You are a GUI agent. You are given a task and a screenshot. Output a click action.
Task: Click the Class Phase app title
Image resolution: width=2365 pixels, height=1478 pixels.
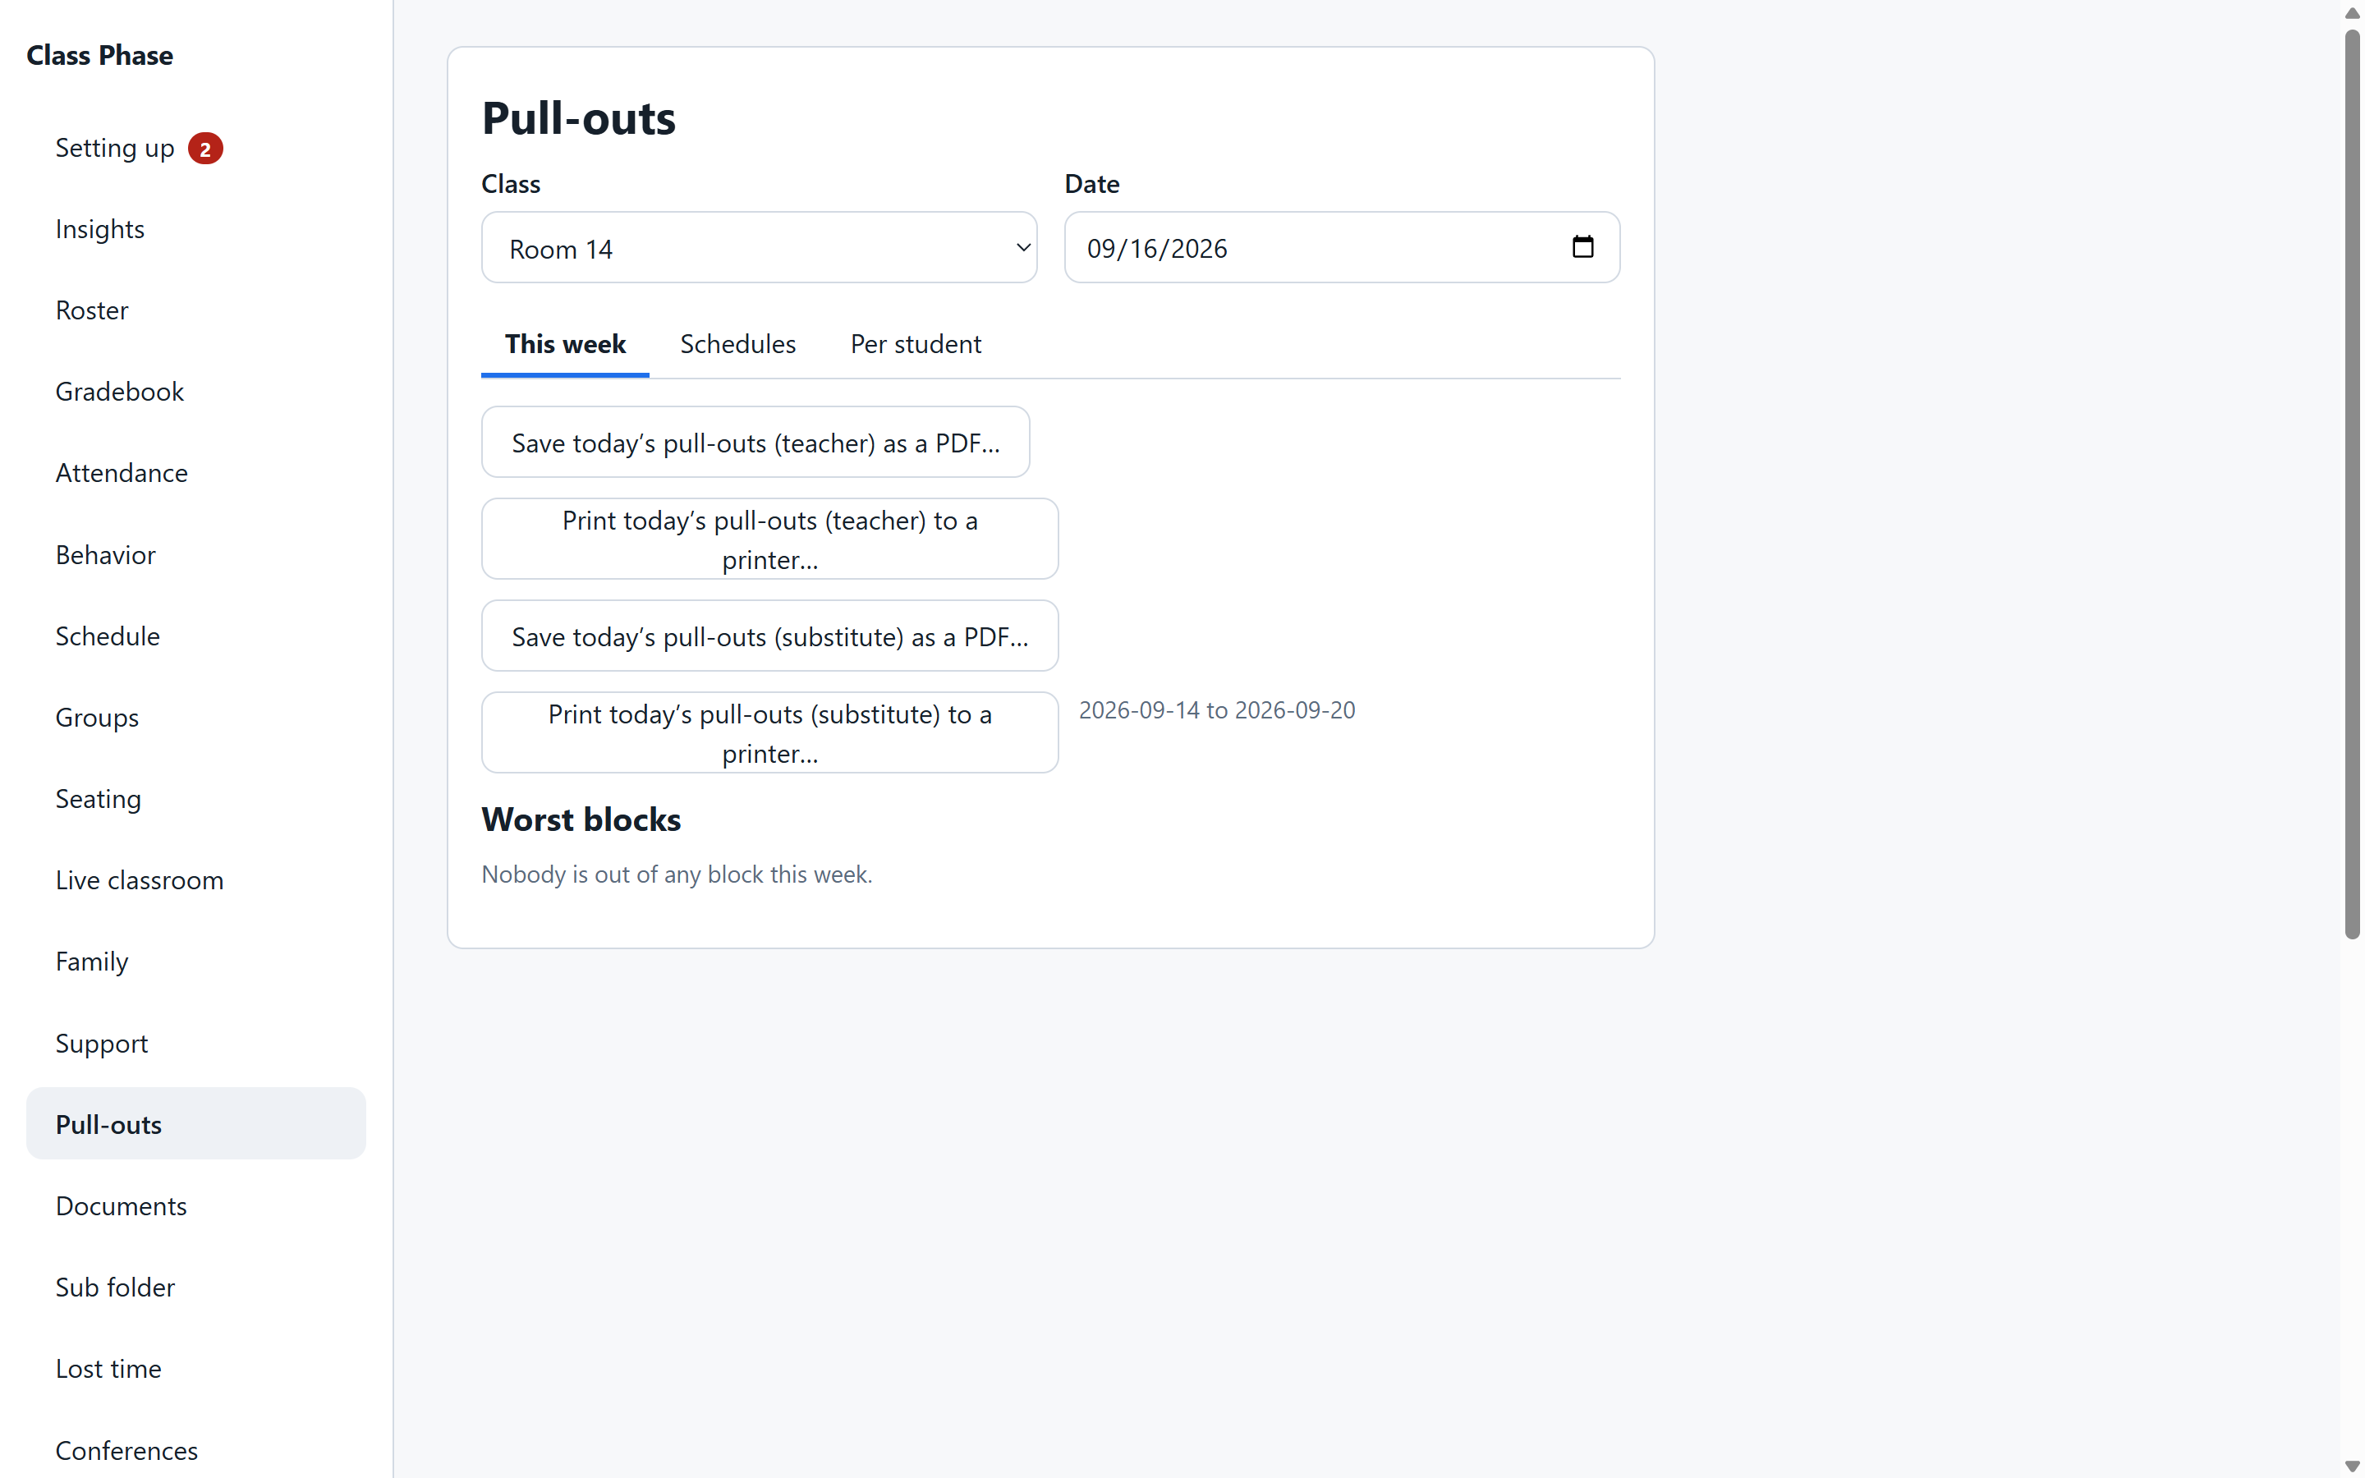[x=99, y=55]
